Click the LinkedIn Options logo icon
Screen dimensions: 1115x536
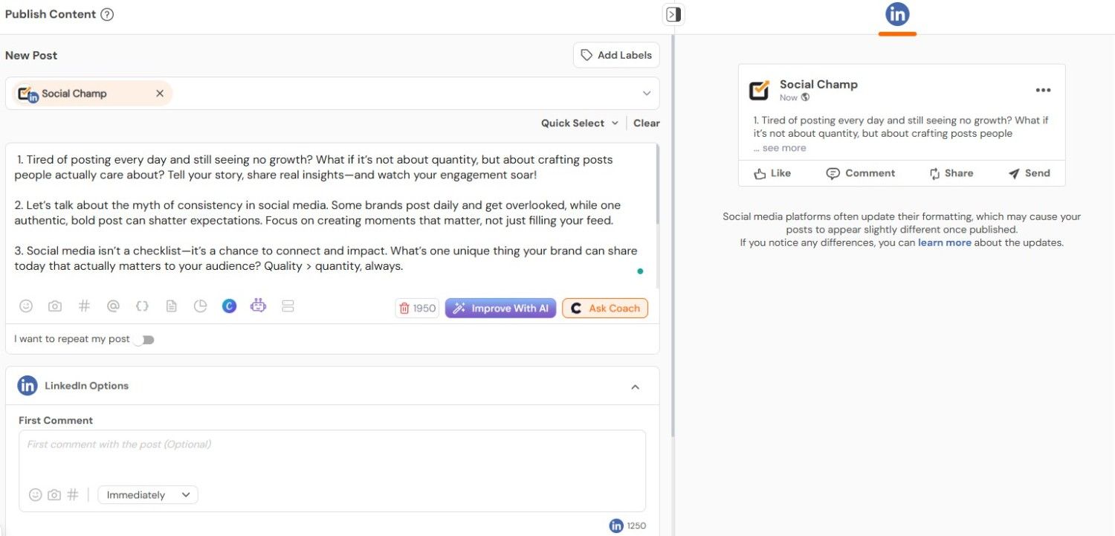[28, 385]
